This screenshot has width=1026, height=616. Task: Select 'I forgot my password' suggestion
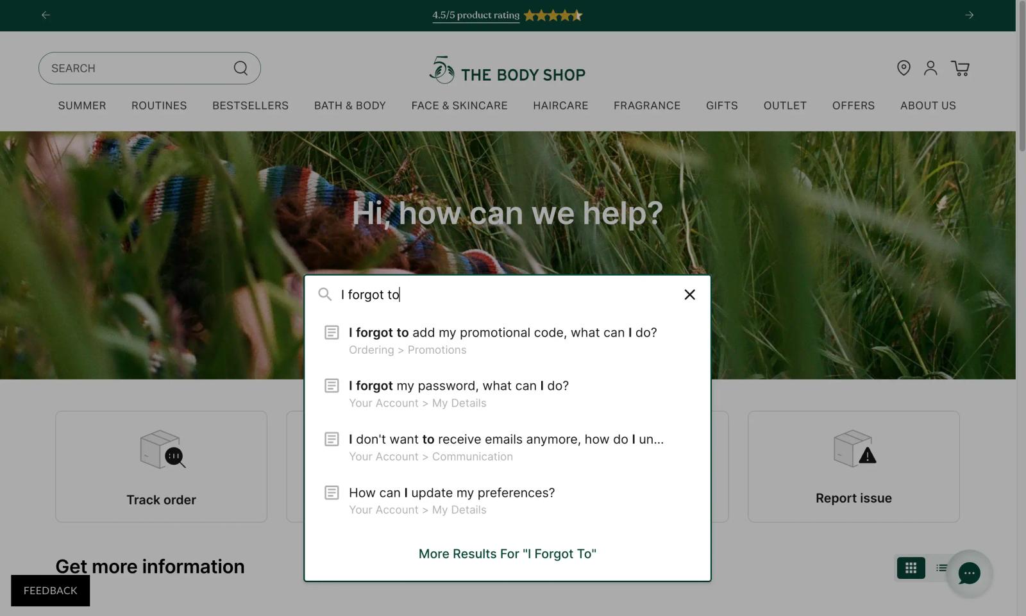click(507, 394)
